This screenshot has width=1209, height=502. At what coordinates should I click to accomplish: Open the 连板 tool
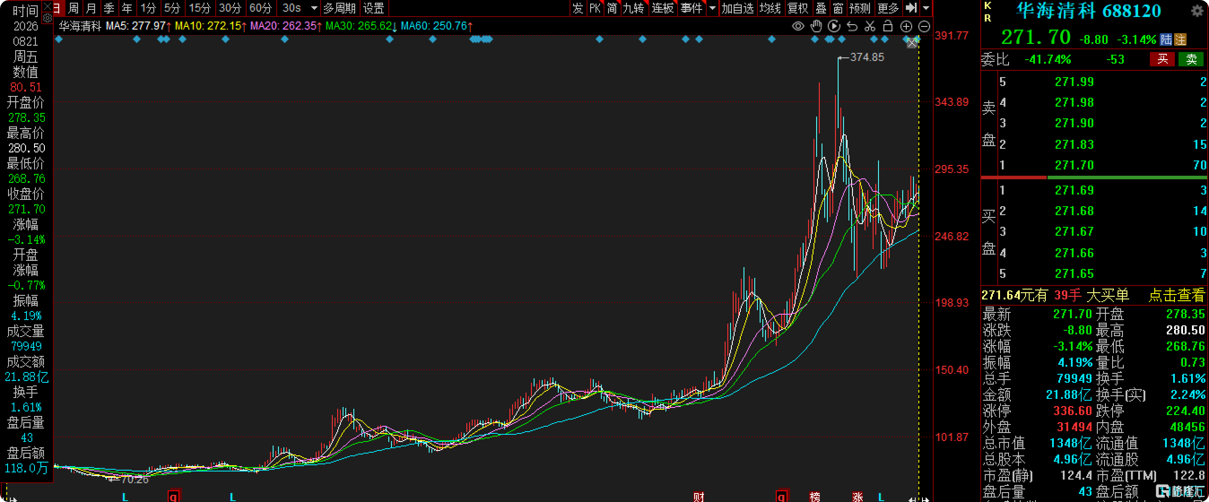(x=662, y=8)
